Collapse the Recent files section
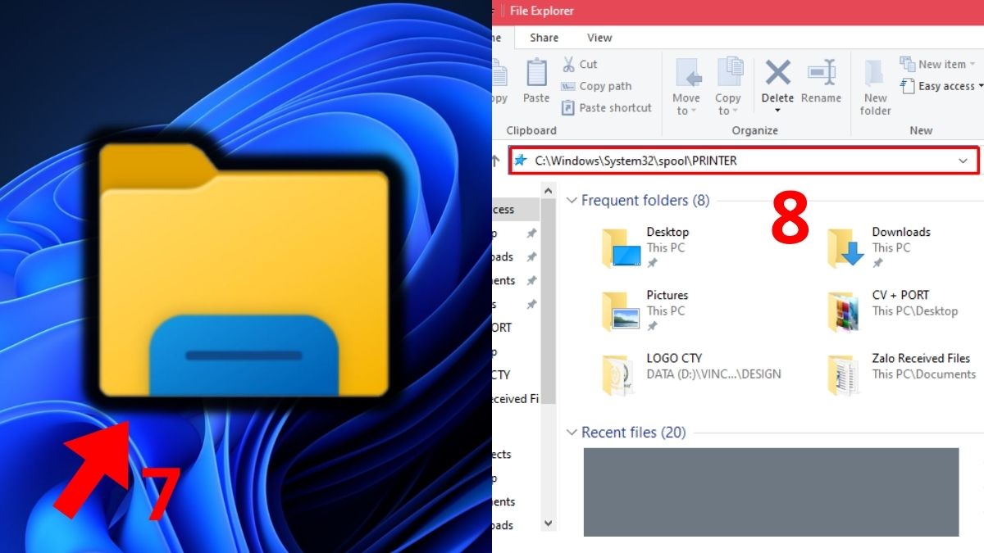Screen dimensions: 984x553 click(x=572, y=433)
